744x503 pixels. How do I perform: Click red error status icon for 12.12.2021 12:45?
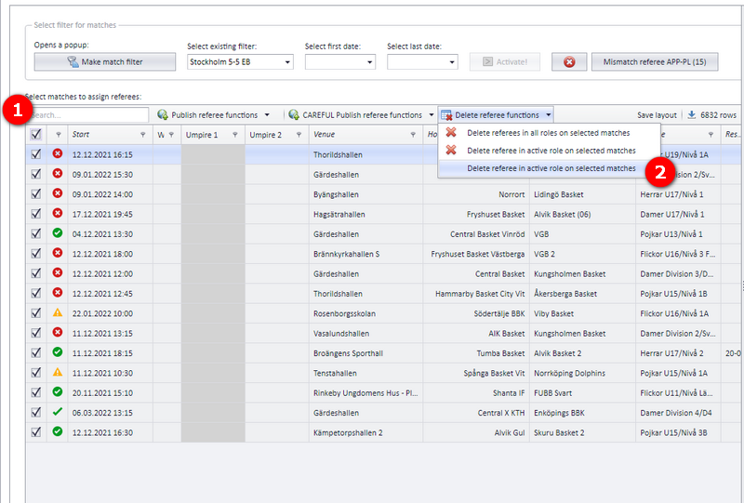coord(58,292)
